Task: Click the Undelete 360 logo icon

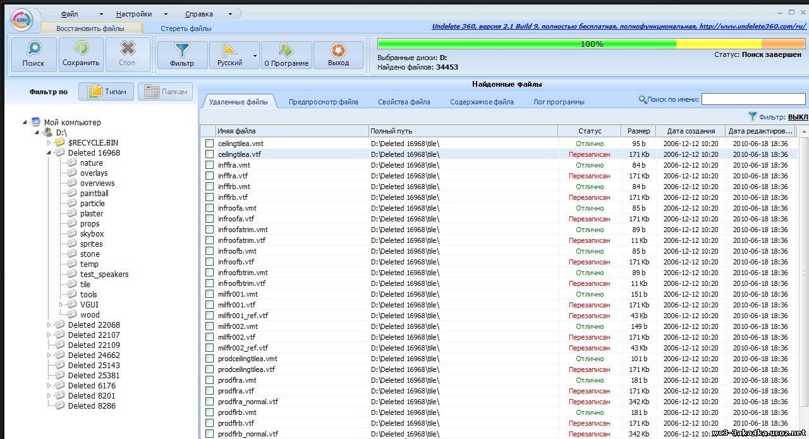Action: pos(21,19)
